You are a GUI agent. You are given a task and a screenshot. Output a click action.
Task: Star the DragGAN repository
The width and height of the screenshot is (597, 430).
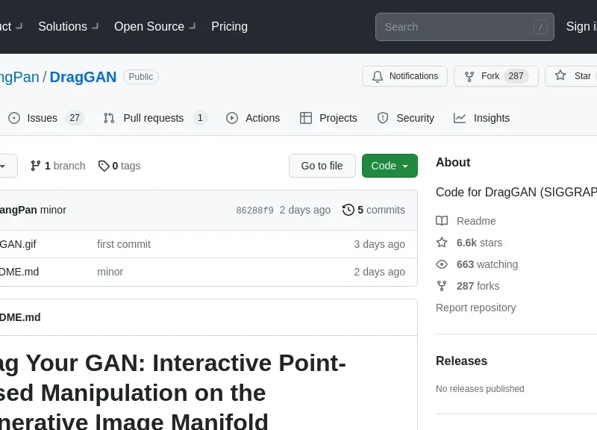(x=573, y=76)
